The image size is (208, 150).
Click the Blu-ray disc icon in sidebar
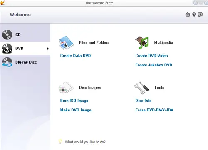click(7, 62)
